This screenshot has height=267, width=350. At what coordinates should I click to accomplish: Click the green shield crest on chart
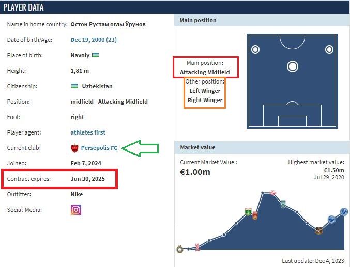pos(248,211)
